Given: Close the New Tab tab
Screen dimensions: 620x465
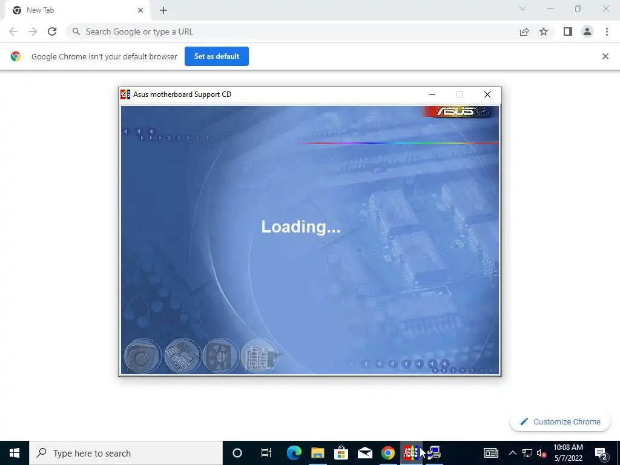Looking at the screenshot, I should [140, 10].
